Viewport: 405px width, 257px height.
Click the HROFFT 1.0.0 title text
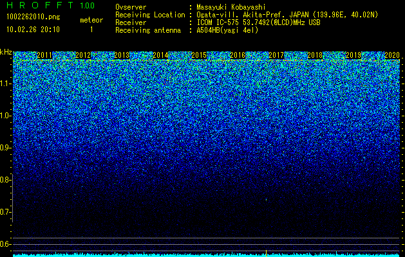pyautogui.click(x=51, y=5)
